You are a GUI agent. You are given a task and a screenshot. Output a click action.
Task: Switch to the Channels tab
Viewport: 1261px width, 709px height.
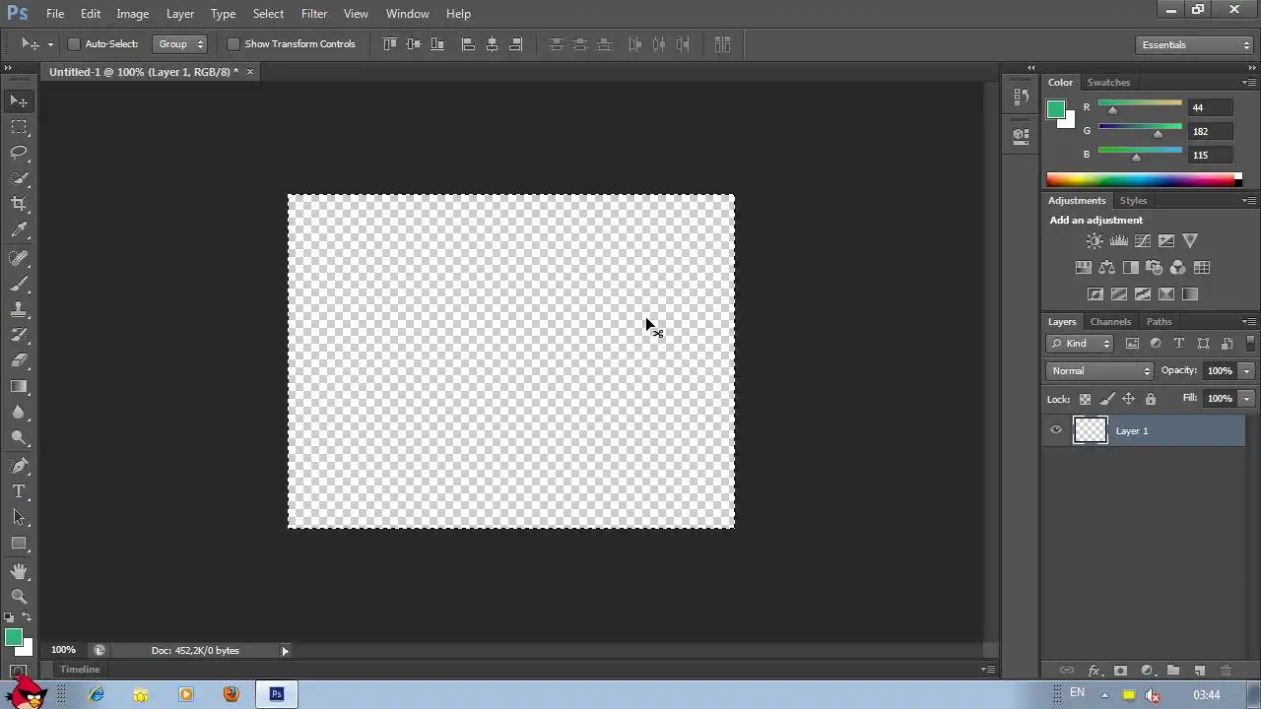pos(1110,322)
